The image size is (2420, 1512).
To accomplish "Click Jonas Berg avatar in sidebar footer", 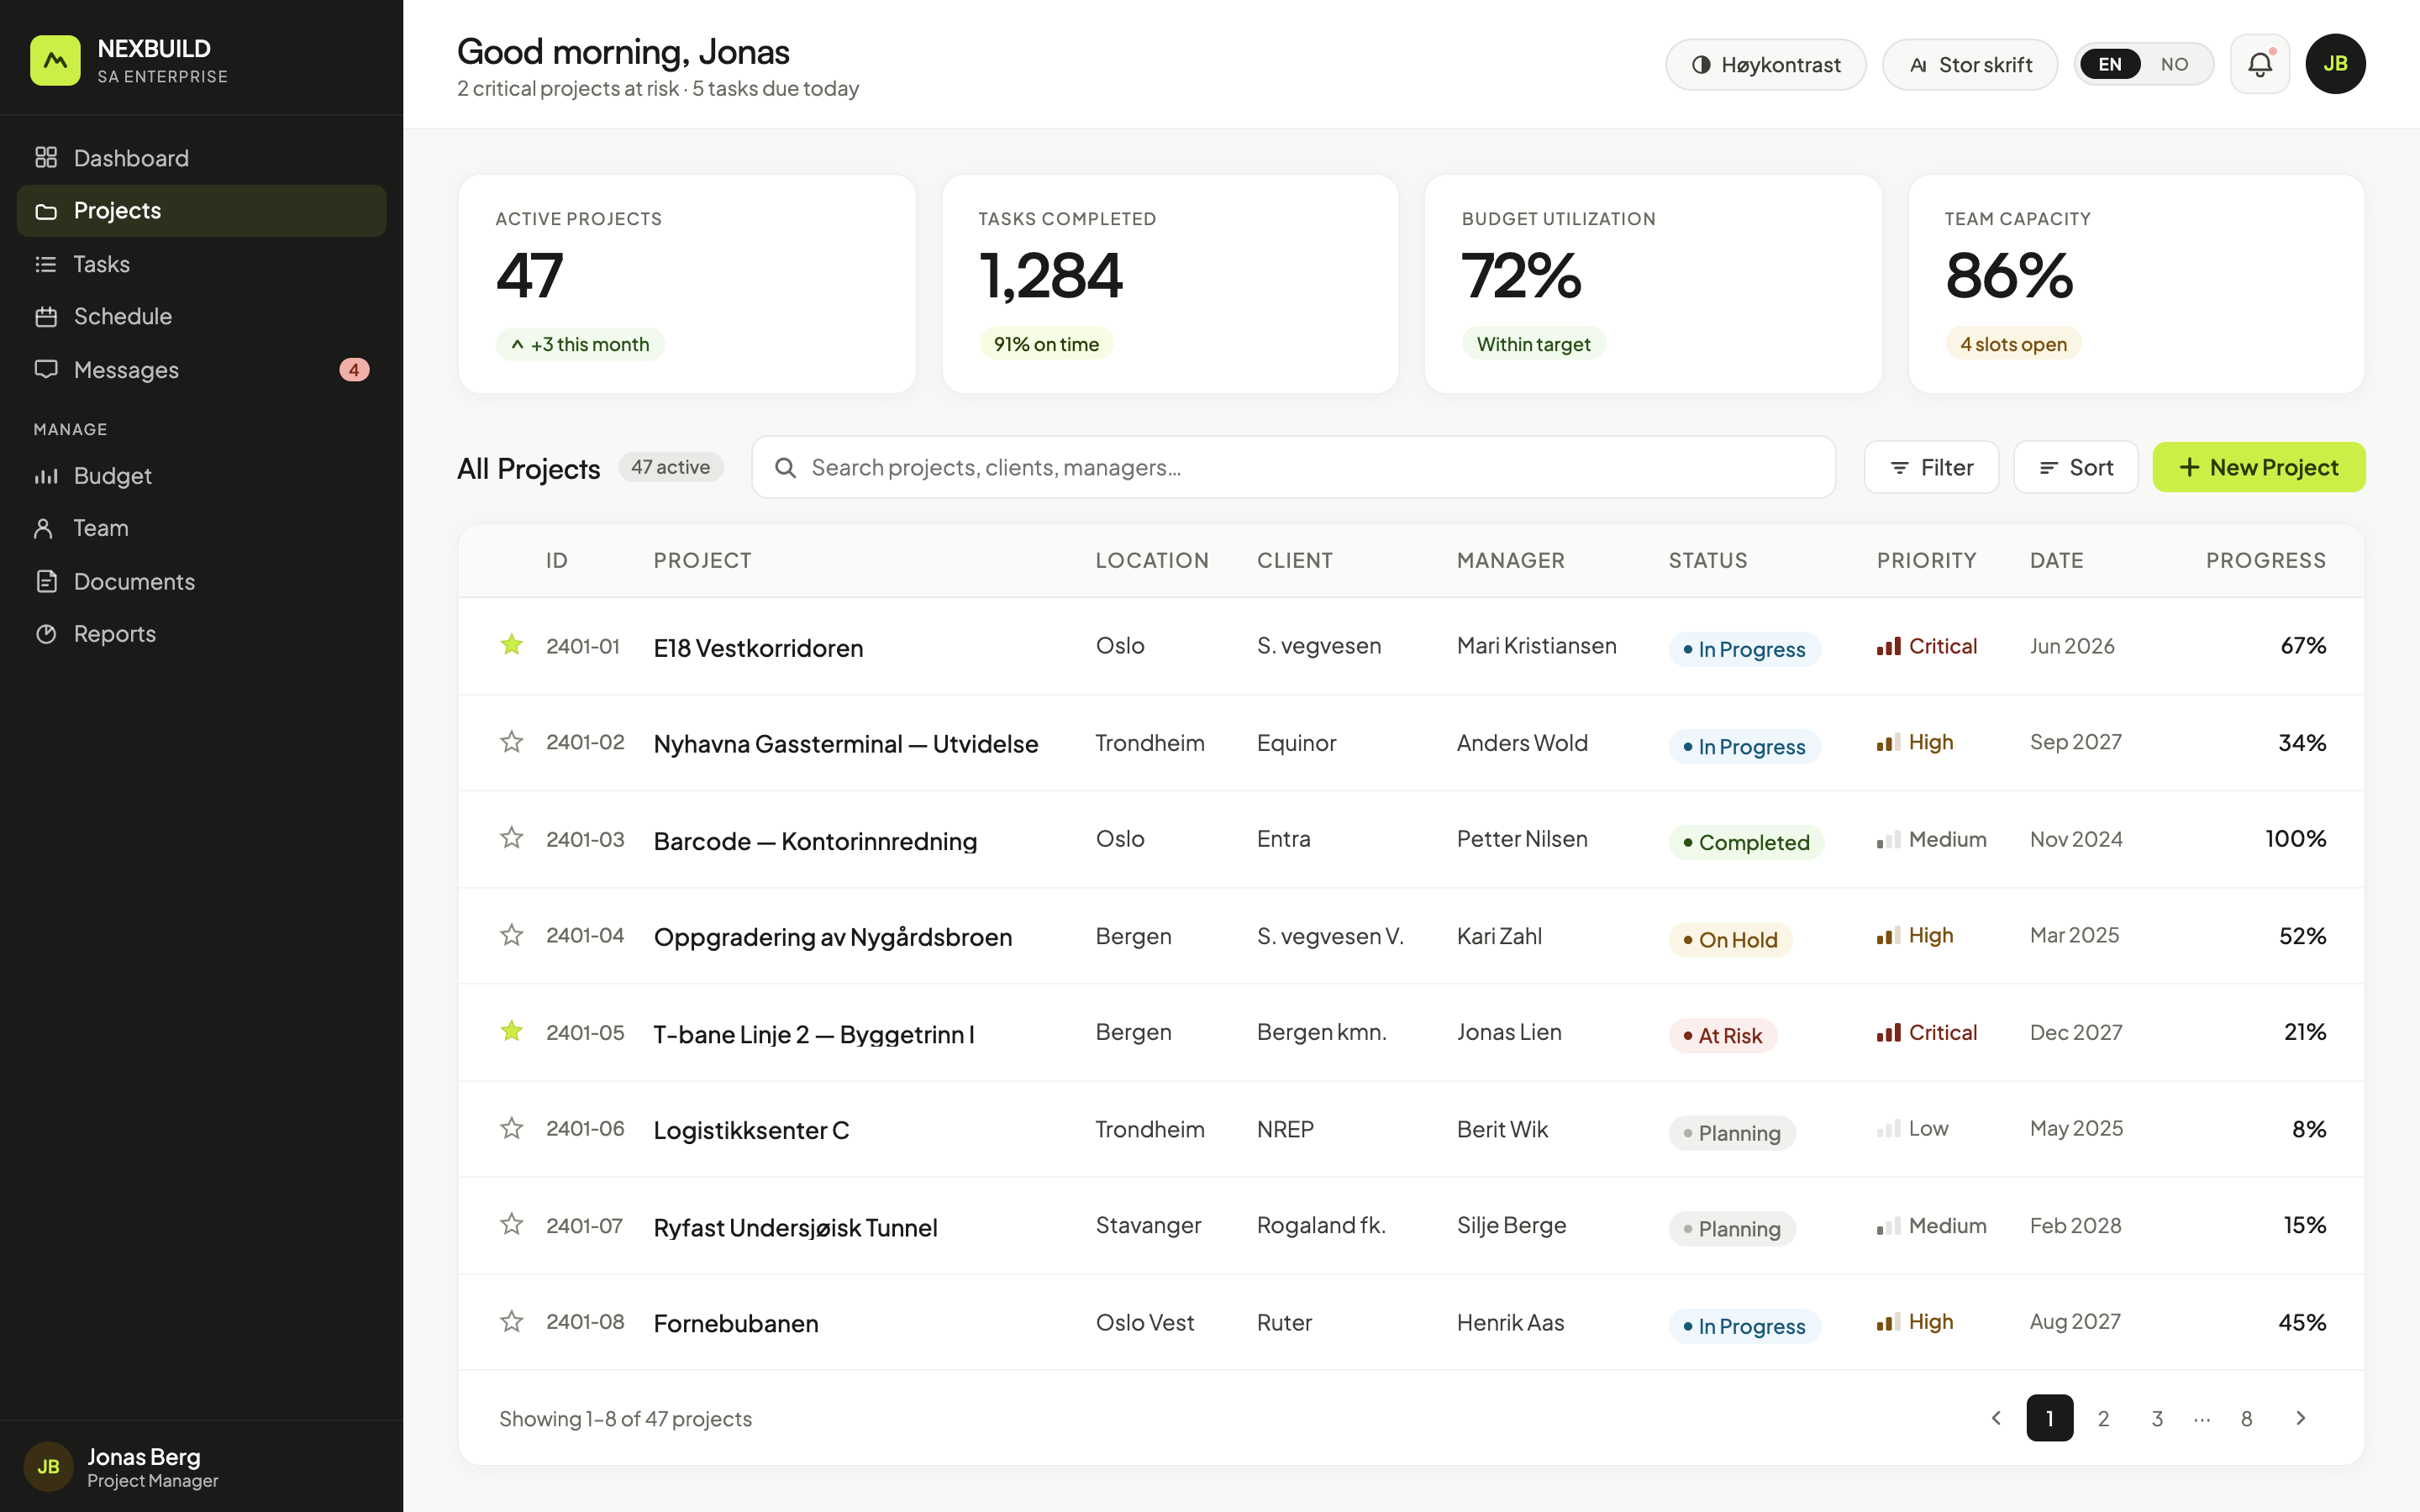I will coord(48,1467).
